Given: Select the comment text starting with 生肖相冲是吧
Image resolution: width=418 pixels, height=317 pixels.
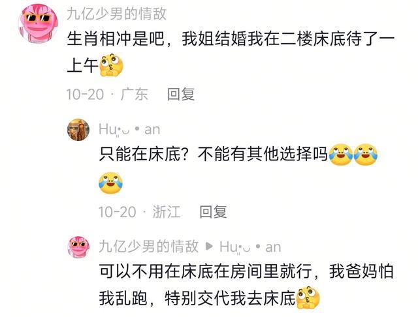Looking at the screenshot, I should (x=231, y=52).
